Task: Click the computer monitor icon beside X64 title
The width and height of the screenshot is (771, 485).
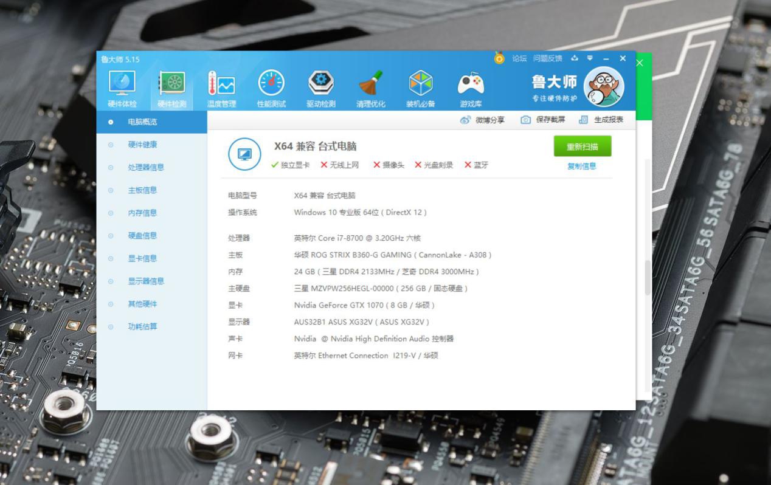Action: (x=244, y=154)
